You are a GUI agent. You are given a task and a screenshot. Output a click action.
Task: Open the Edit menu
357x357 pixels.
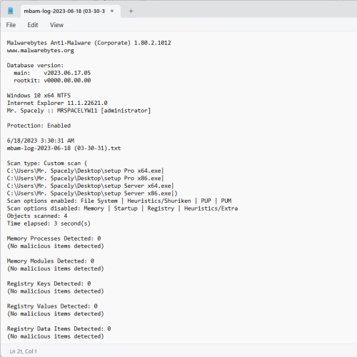[x=33, y=25]
